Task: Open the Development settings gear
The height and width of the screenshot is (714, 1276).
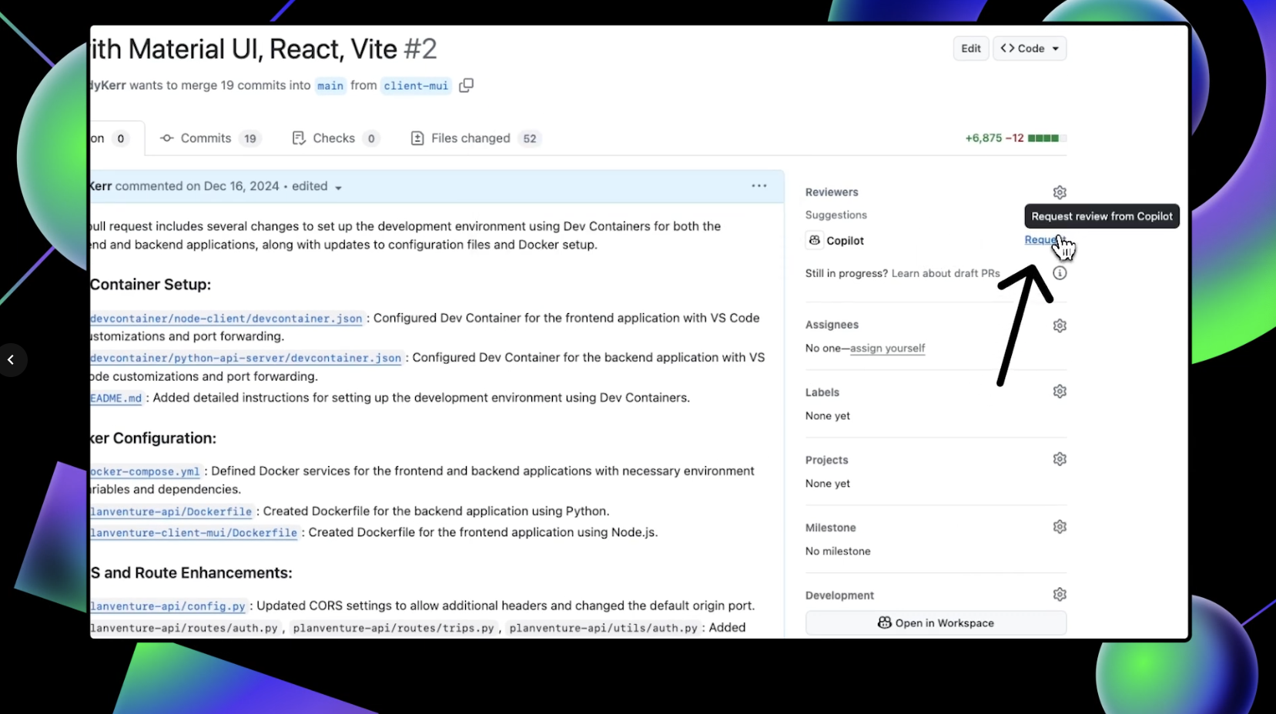Action: point(1060,593)
